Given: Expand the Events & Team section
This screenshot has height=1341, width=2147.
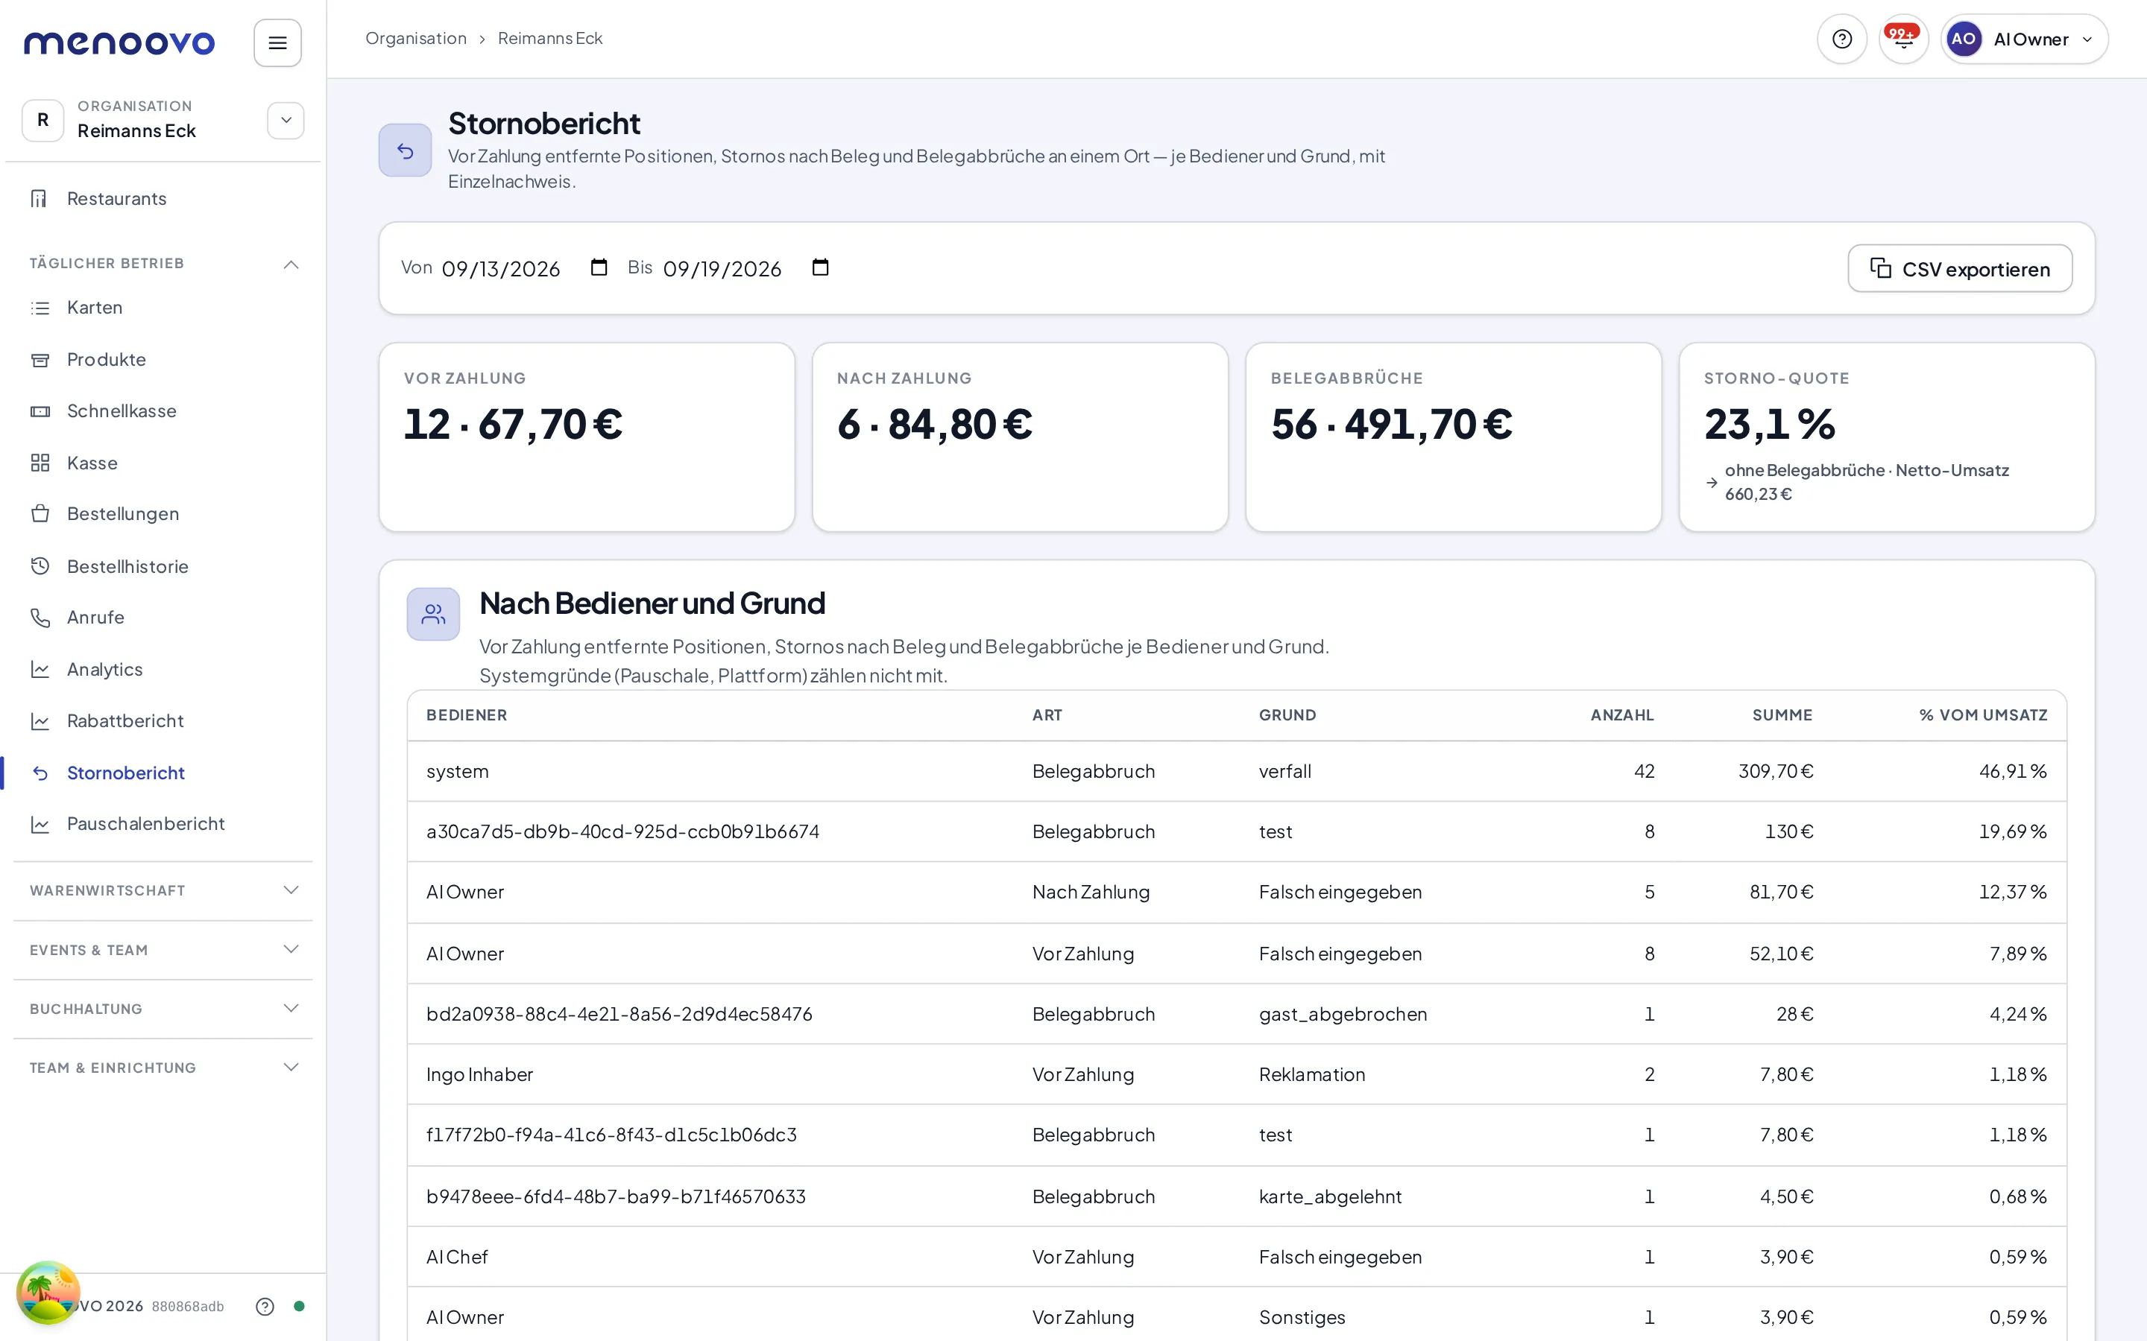Looking at the screenshot, I should pos(290,949).
